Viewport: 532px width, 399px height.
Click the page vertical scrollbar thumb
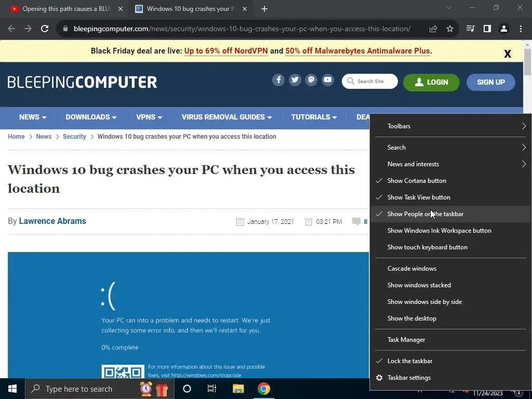coord(527,62)
